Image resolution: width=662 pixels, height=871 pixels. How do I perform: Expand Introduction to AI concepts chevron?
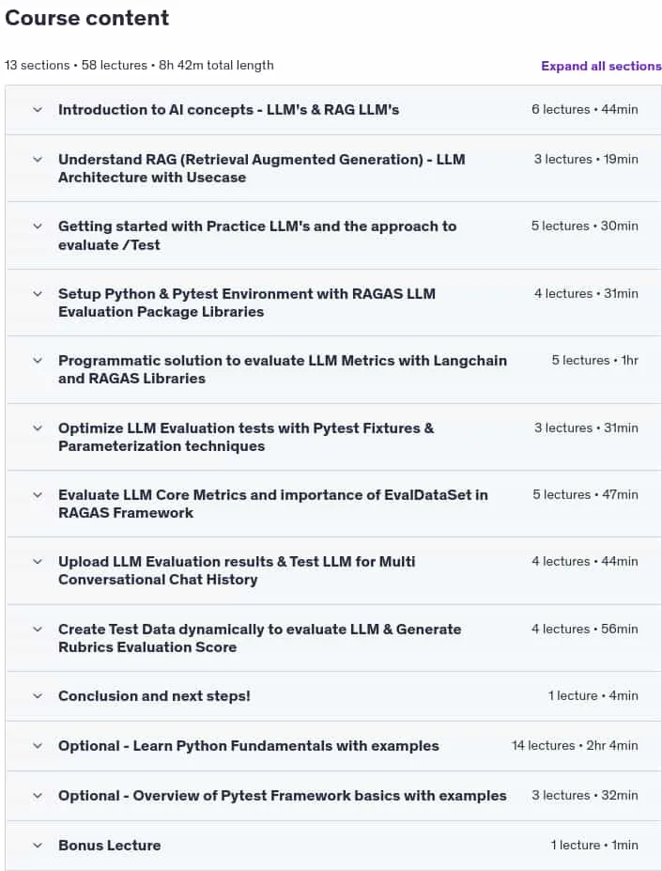(38, 109)
